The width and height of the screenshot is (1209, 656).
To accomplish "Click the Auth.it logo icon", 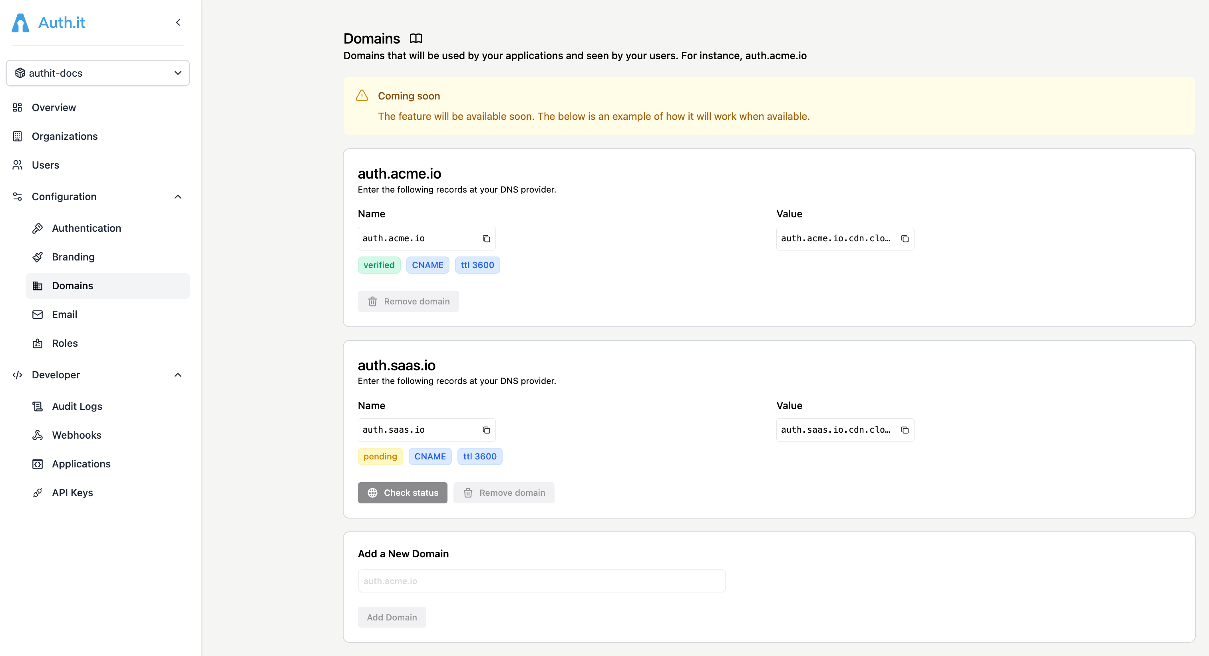I will coord(20,22).
